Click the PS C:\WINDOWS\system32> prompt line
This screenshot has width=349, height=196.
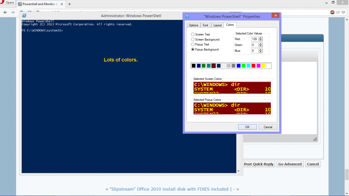coord(42,31)
